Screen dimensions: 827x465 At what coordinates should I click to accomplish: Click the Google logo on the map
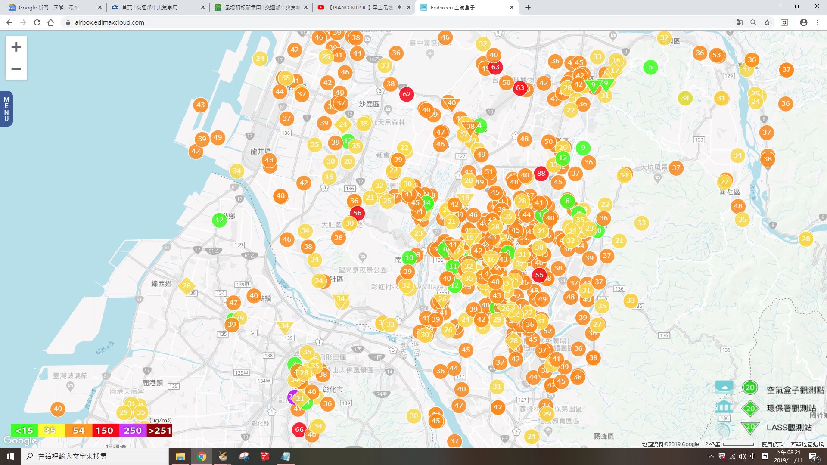(20, 440)
